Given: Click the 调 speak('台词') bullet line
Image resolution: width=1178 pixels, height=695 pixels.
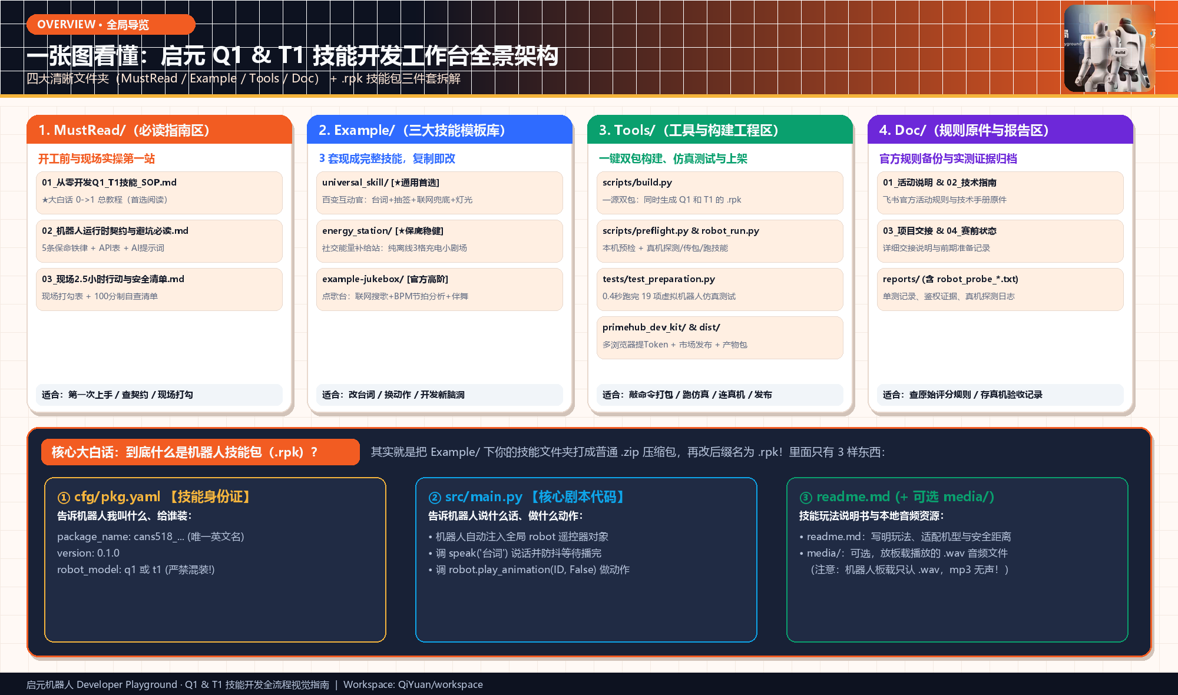Looking at the screenshot, I should 515,553.
